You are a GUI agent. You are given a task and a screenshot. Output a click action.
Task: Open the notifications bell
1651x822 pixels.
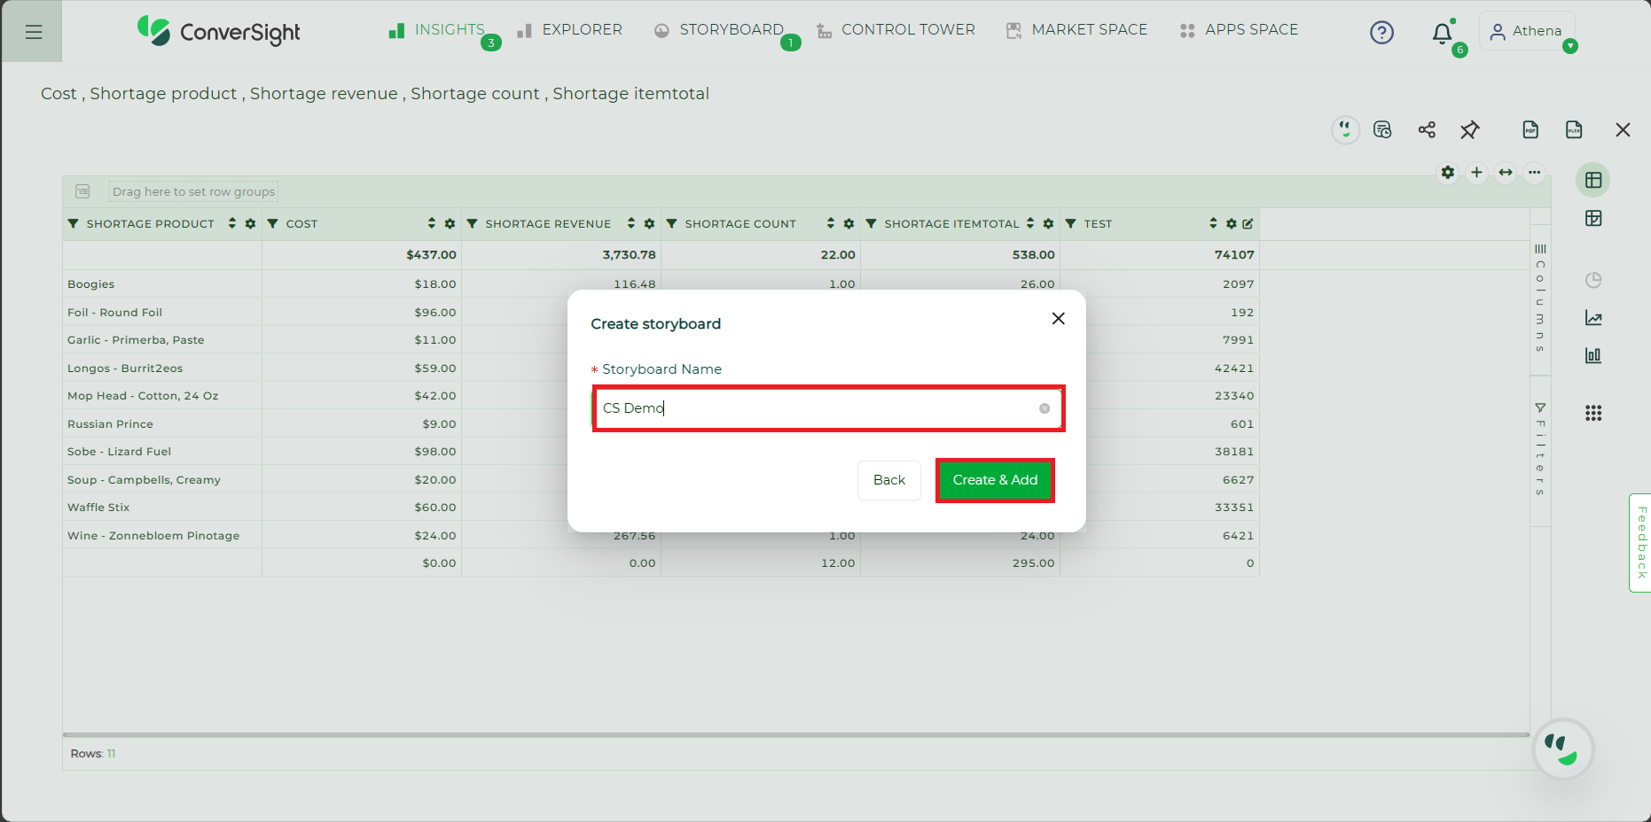point(1443,34)
